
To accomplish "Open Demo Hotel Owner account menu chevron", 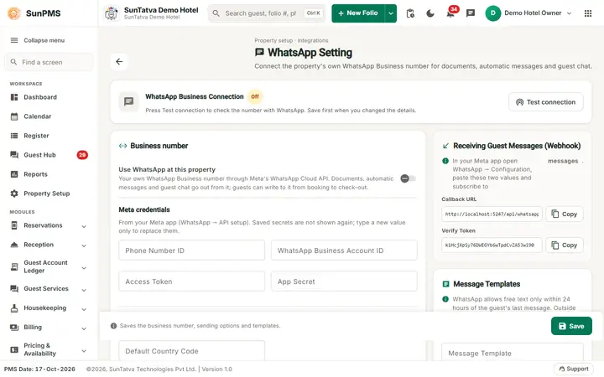I will pos(569,13).
